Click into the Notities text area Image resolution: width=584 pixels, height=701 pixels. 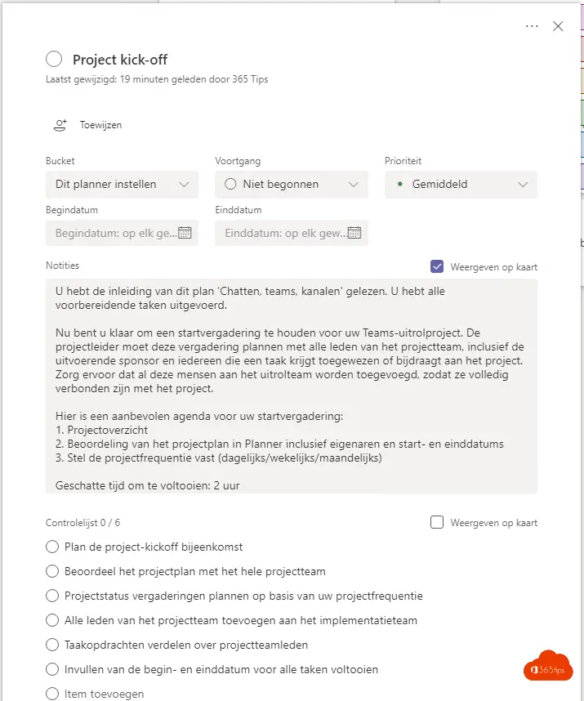pyautogui.click(x=292, y=386)
